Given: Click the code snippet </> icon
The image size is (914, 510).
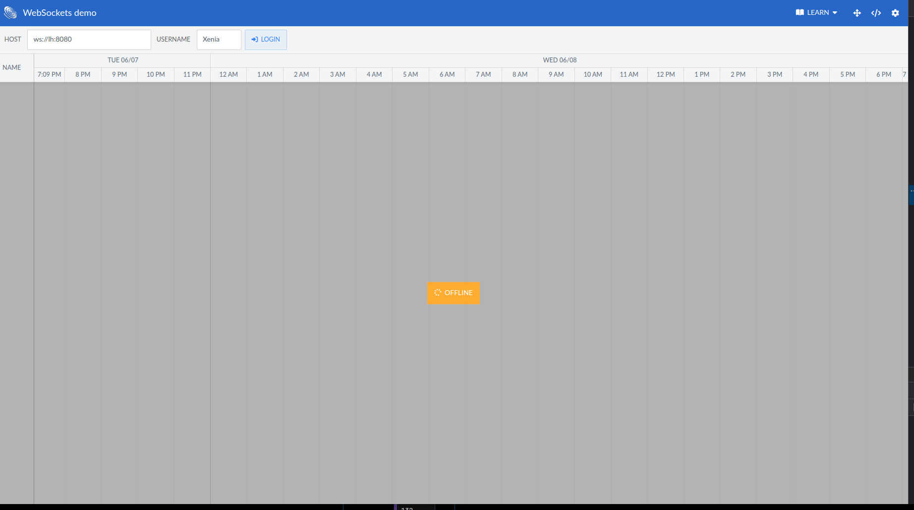Looking at the screenshot, I should point(876,13).
